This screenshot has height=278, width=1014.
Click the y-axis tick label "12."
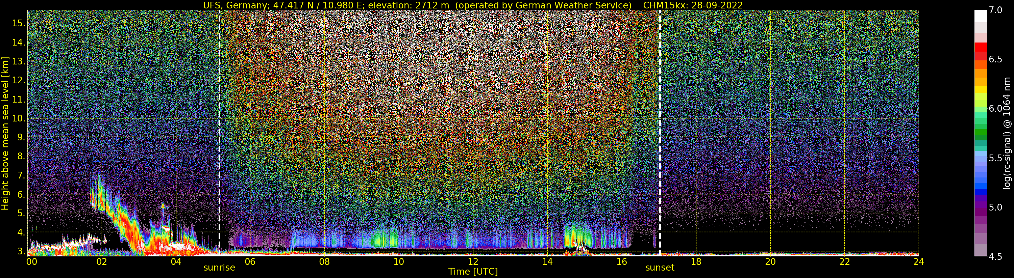19,80
